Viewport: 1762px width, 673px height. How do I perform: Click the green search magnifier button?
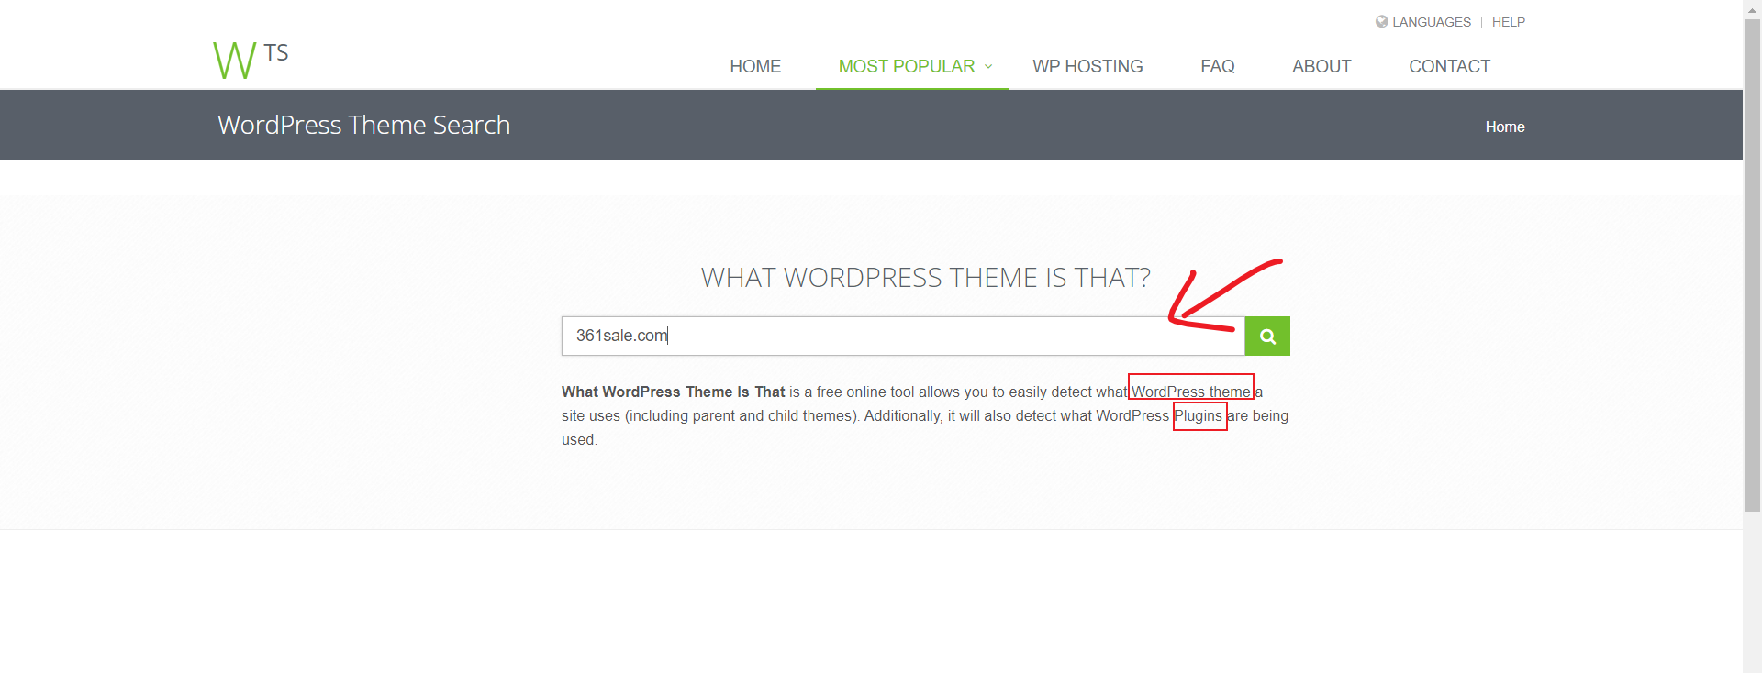[x=1267, y=336]
